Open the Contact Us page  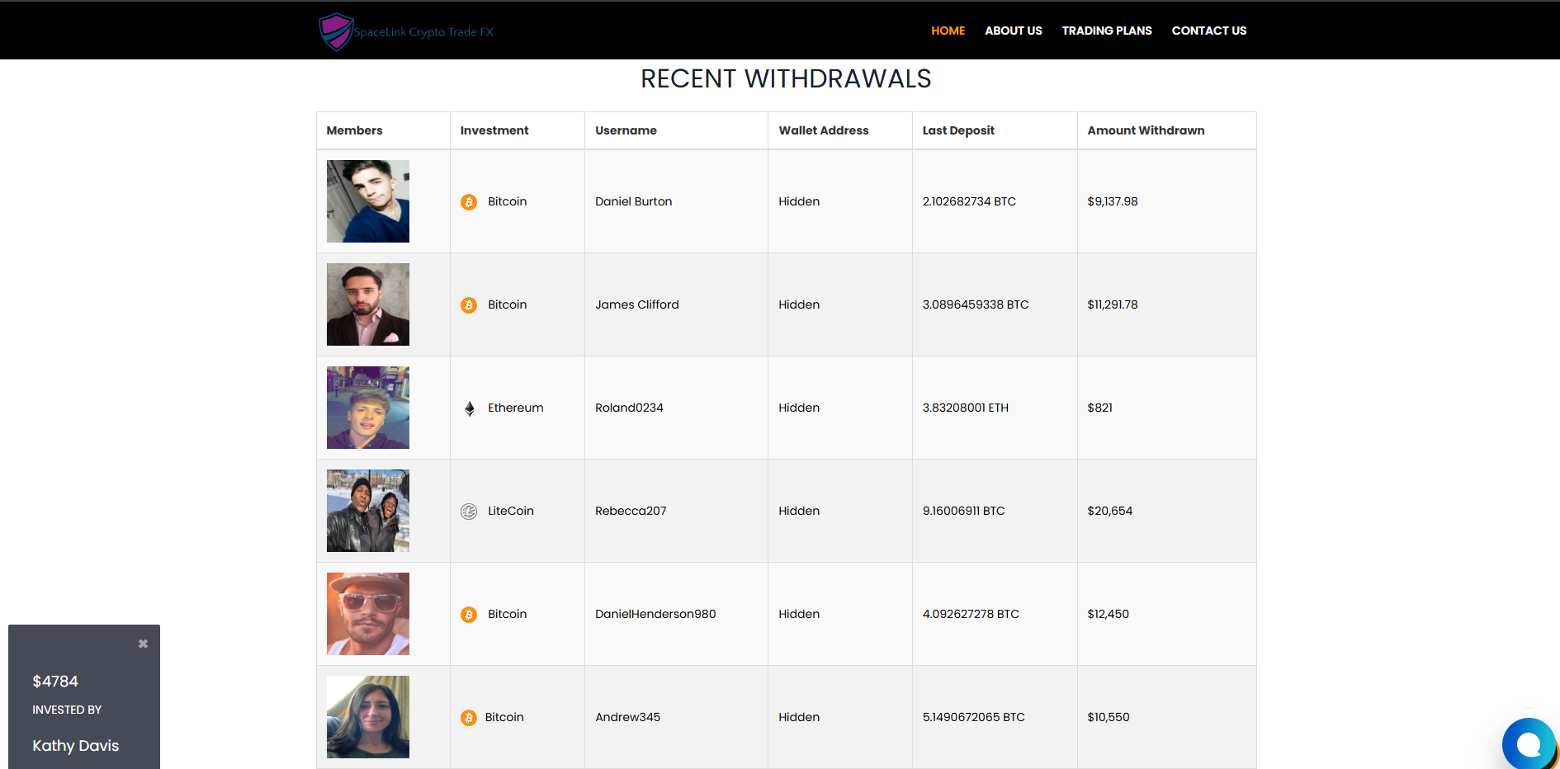tap(1208, 31)
